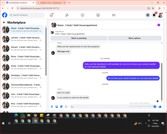Image resolution: width=167 pixels, height=134 pixels.
Task: Click message 'Is my contact to send me the details'
Action: [73, 97]
